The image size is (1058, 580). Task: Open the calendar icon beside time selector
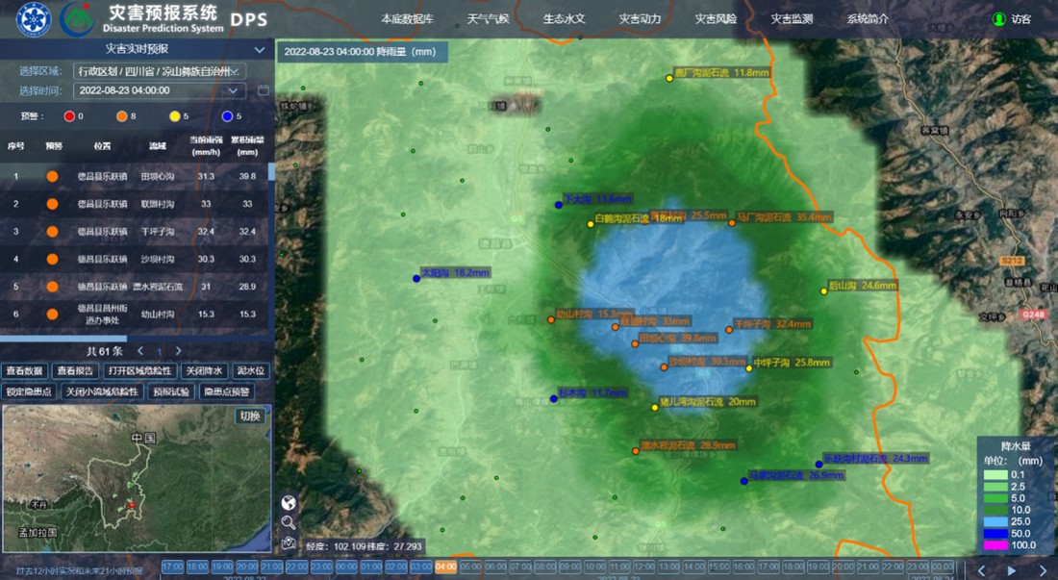click(x=264, y=90)
